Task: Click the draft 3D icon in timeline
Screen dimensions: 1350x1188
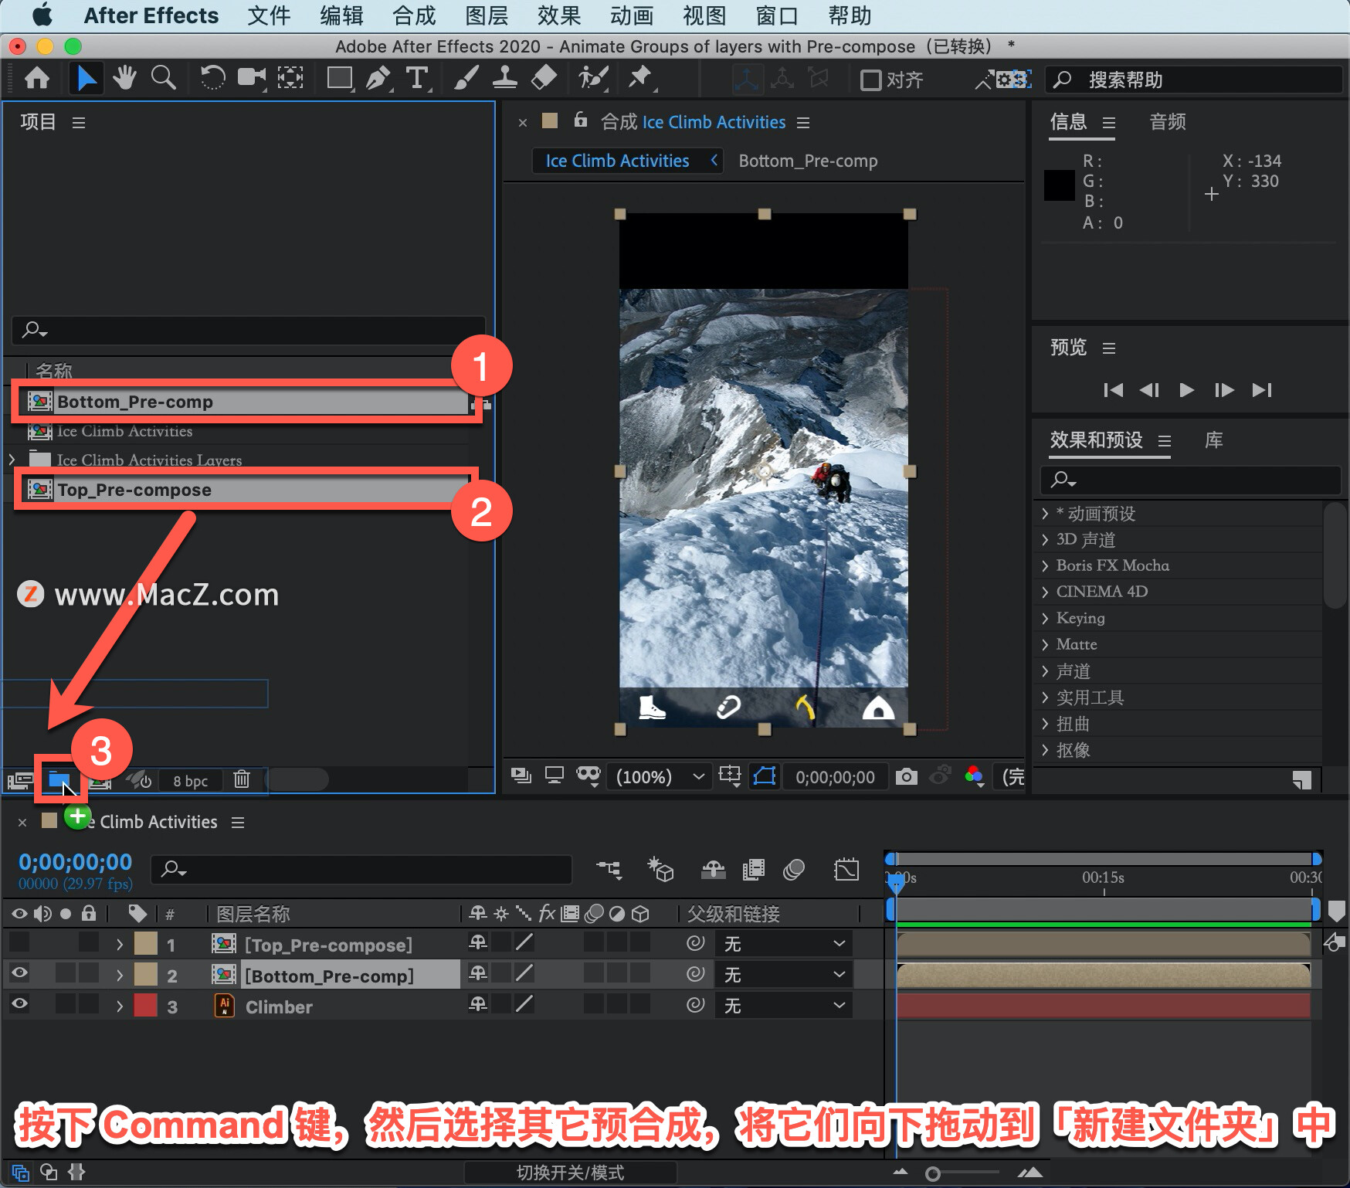Action: click(x=660, y=870)
